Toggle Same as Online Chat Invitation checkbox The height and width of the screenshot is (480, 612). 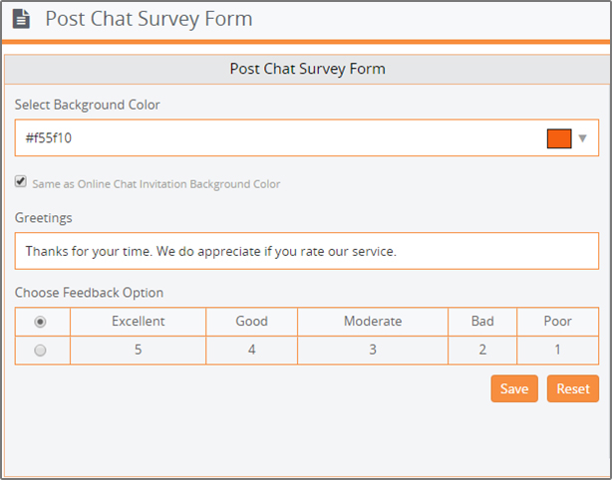21,181
